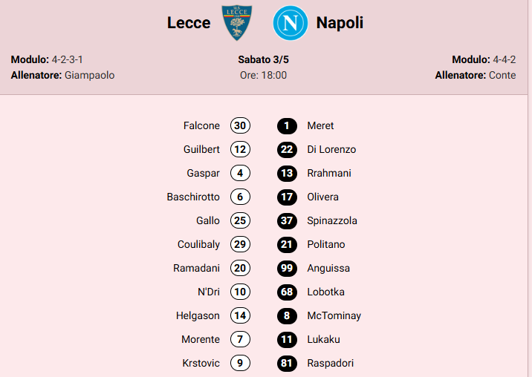This screenshot has width=532, height=377.
Task: Click the Napoli team name heading
Action: pyautogui.click(x=340, y=23)
